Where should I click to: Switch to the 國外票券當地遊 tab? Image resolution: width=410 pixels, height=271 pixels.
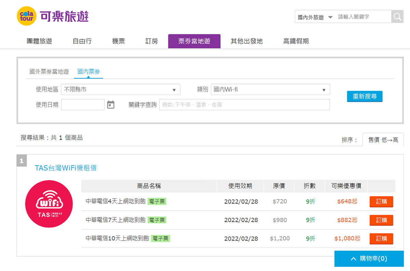click(50, 72)
